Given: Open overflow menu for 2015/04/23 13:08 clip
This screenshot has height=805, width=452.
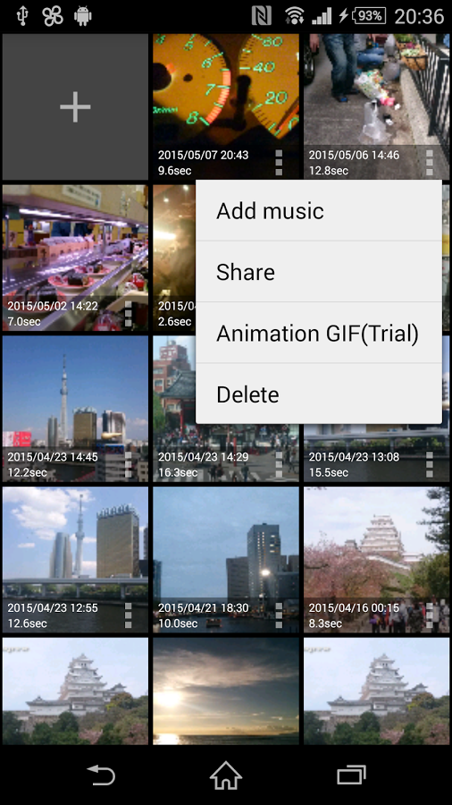Looking at the screenshot, I should 430,464.
